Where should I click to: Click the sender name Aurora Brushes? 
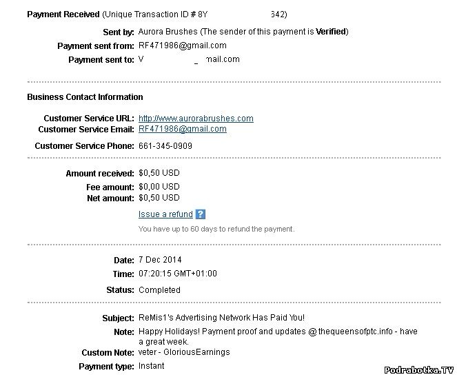point(167,32)
